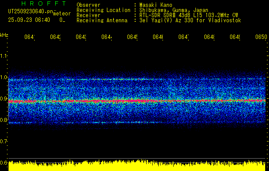The width and height of the screenshot is (269, 171).
Task: Click the 0647 time marker
Action: tap(183, 37)
